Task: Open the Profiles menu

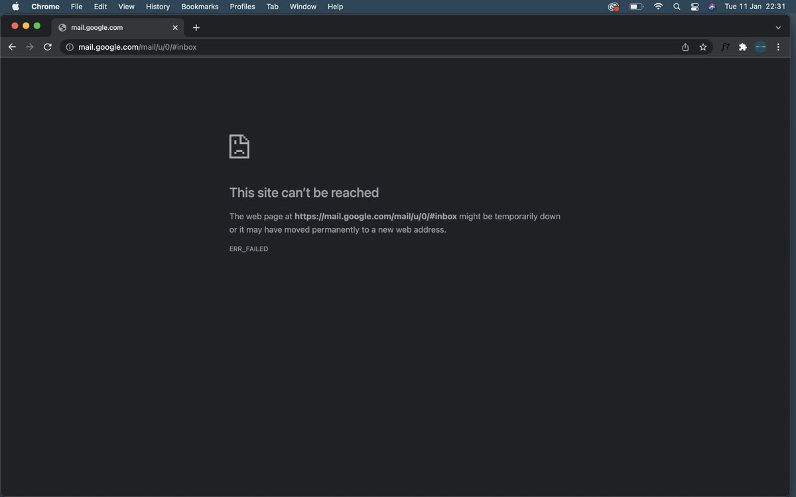Action: coord(242,7)
